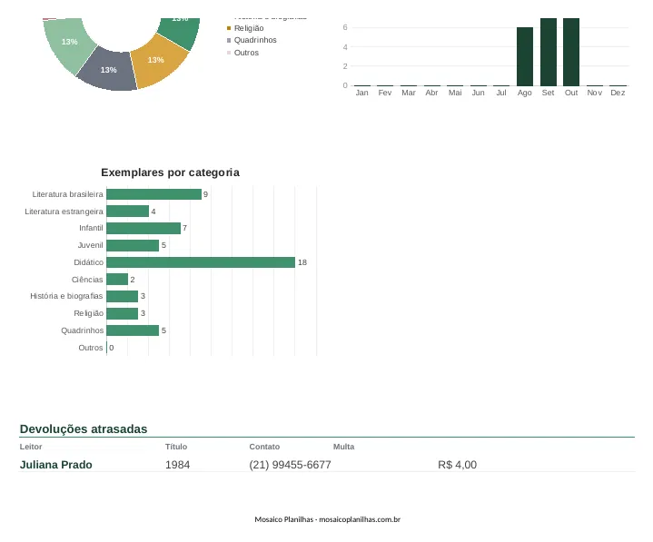
Task: Select the Literatura estrangeira category label
Action: pos(64,212)
